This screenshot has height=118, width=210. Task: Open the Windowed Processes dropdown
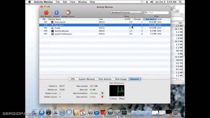(x=127, y=12)
